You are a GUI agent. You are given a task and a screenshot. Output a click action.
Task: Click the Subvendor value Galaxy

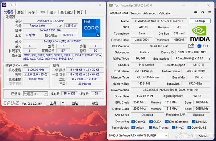point(144,52)
